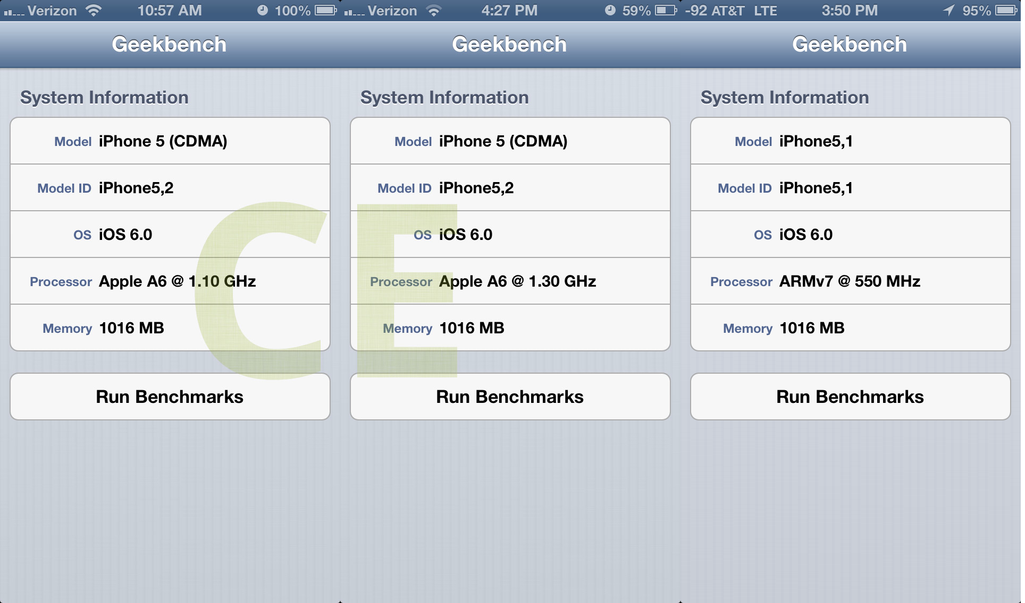Select OS row iOS 6.0 in 10:57 AM screen
This screenshot has width=1025, height=603.
coord(170,235)
